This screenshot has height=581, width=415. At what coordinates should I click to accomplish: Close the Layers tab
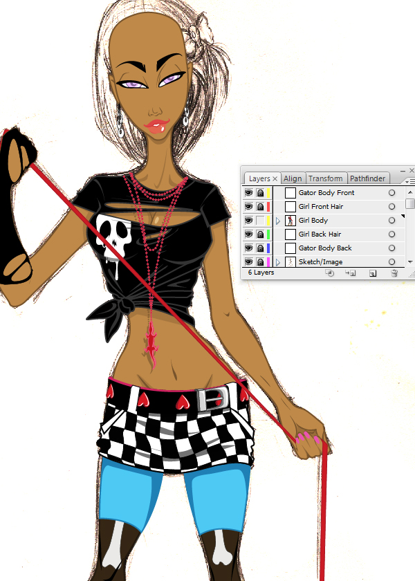point(275,178)
